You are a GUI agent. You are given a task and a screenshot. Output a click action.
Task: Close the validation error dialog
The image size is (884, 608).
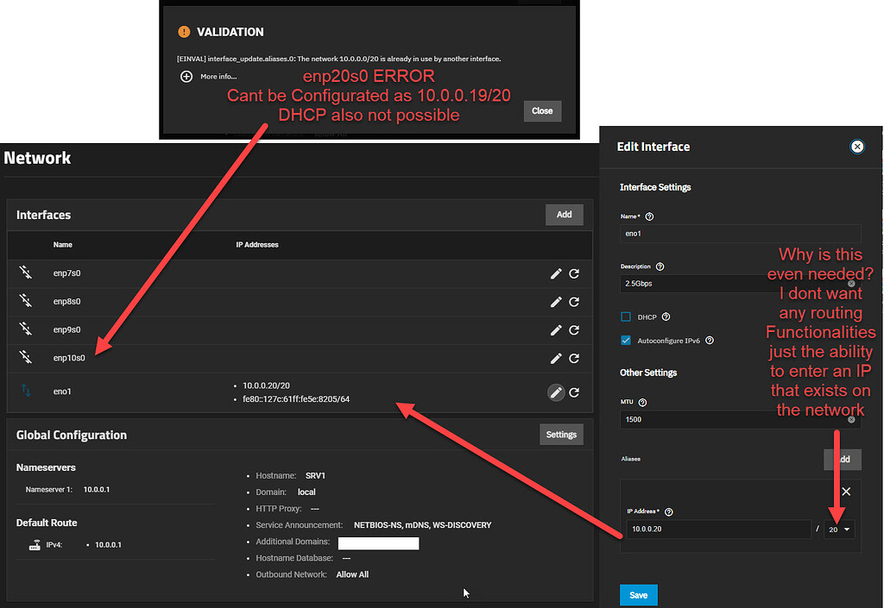(542, 111)
